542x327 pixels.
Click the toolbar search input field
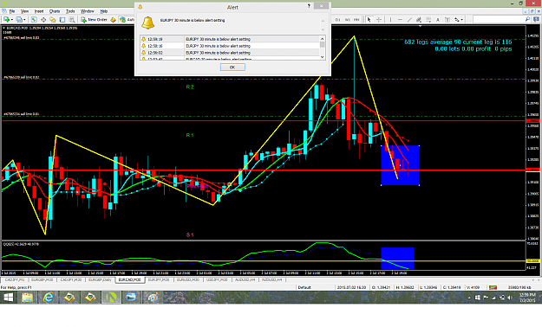coord(498,19)
